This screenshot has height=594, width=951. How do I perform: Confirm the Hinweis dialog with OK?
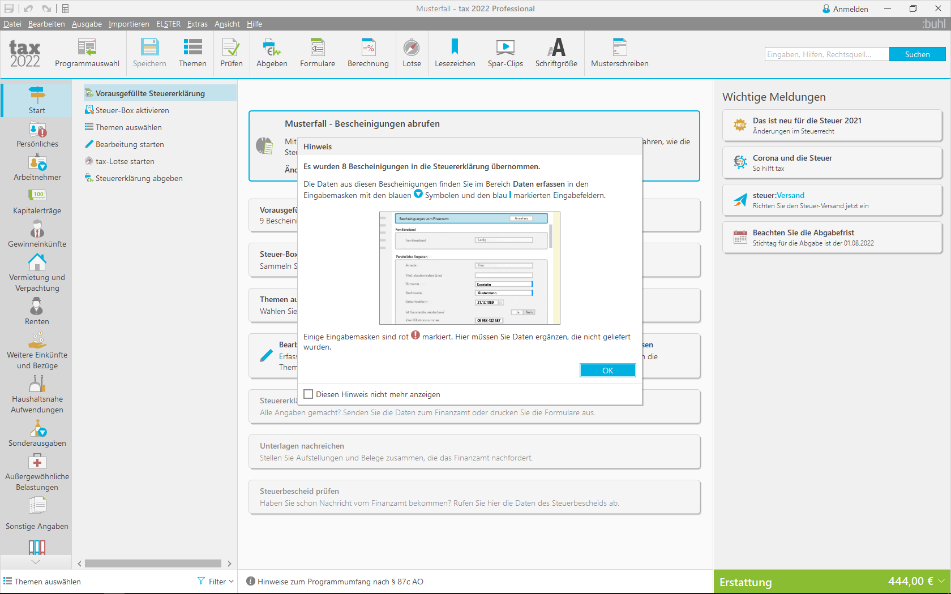[607, 371]
